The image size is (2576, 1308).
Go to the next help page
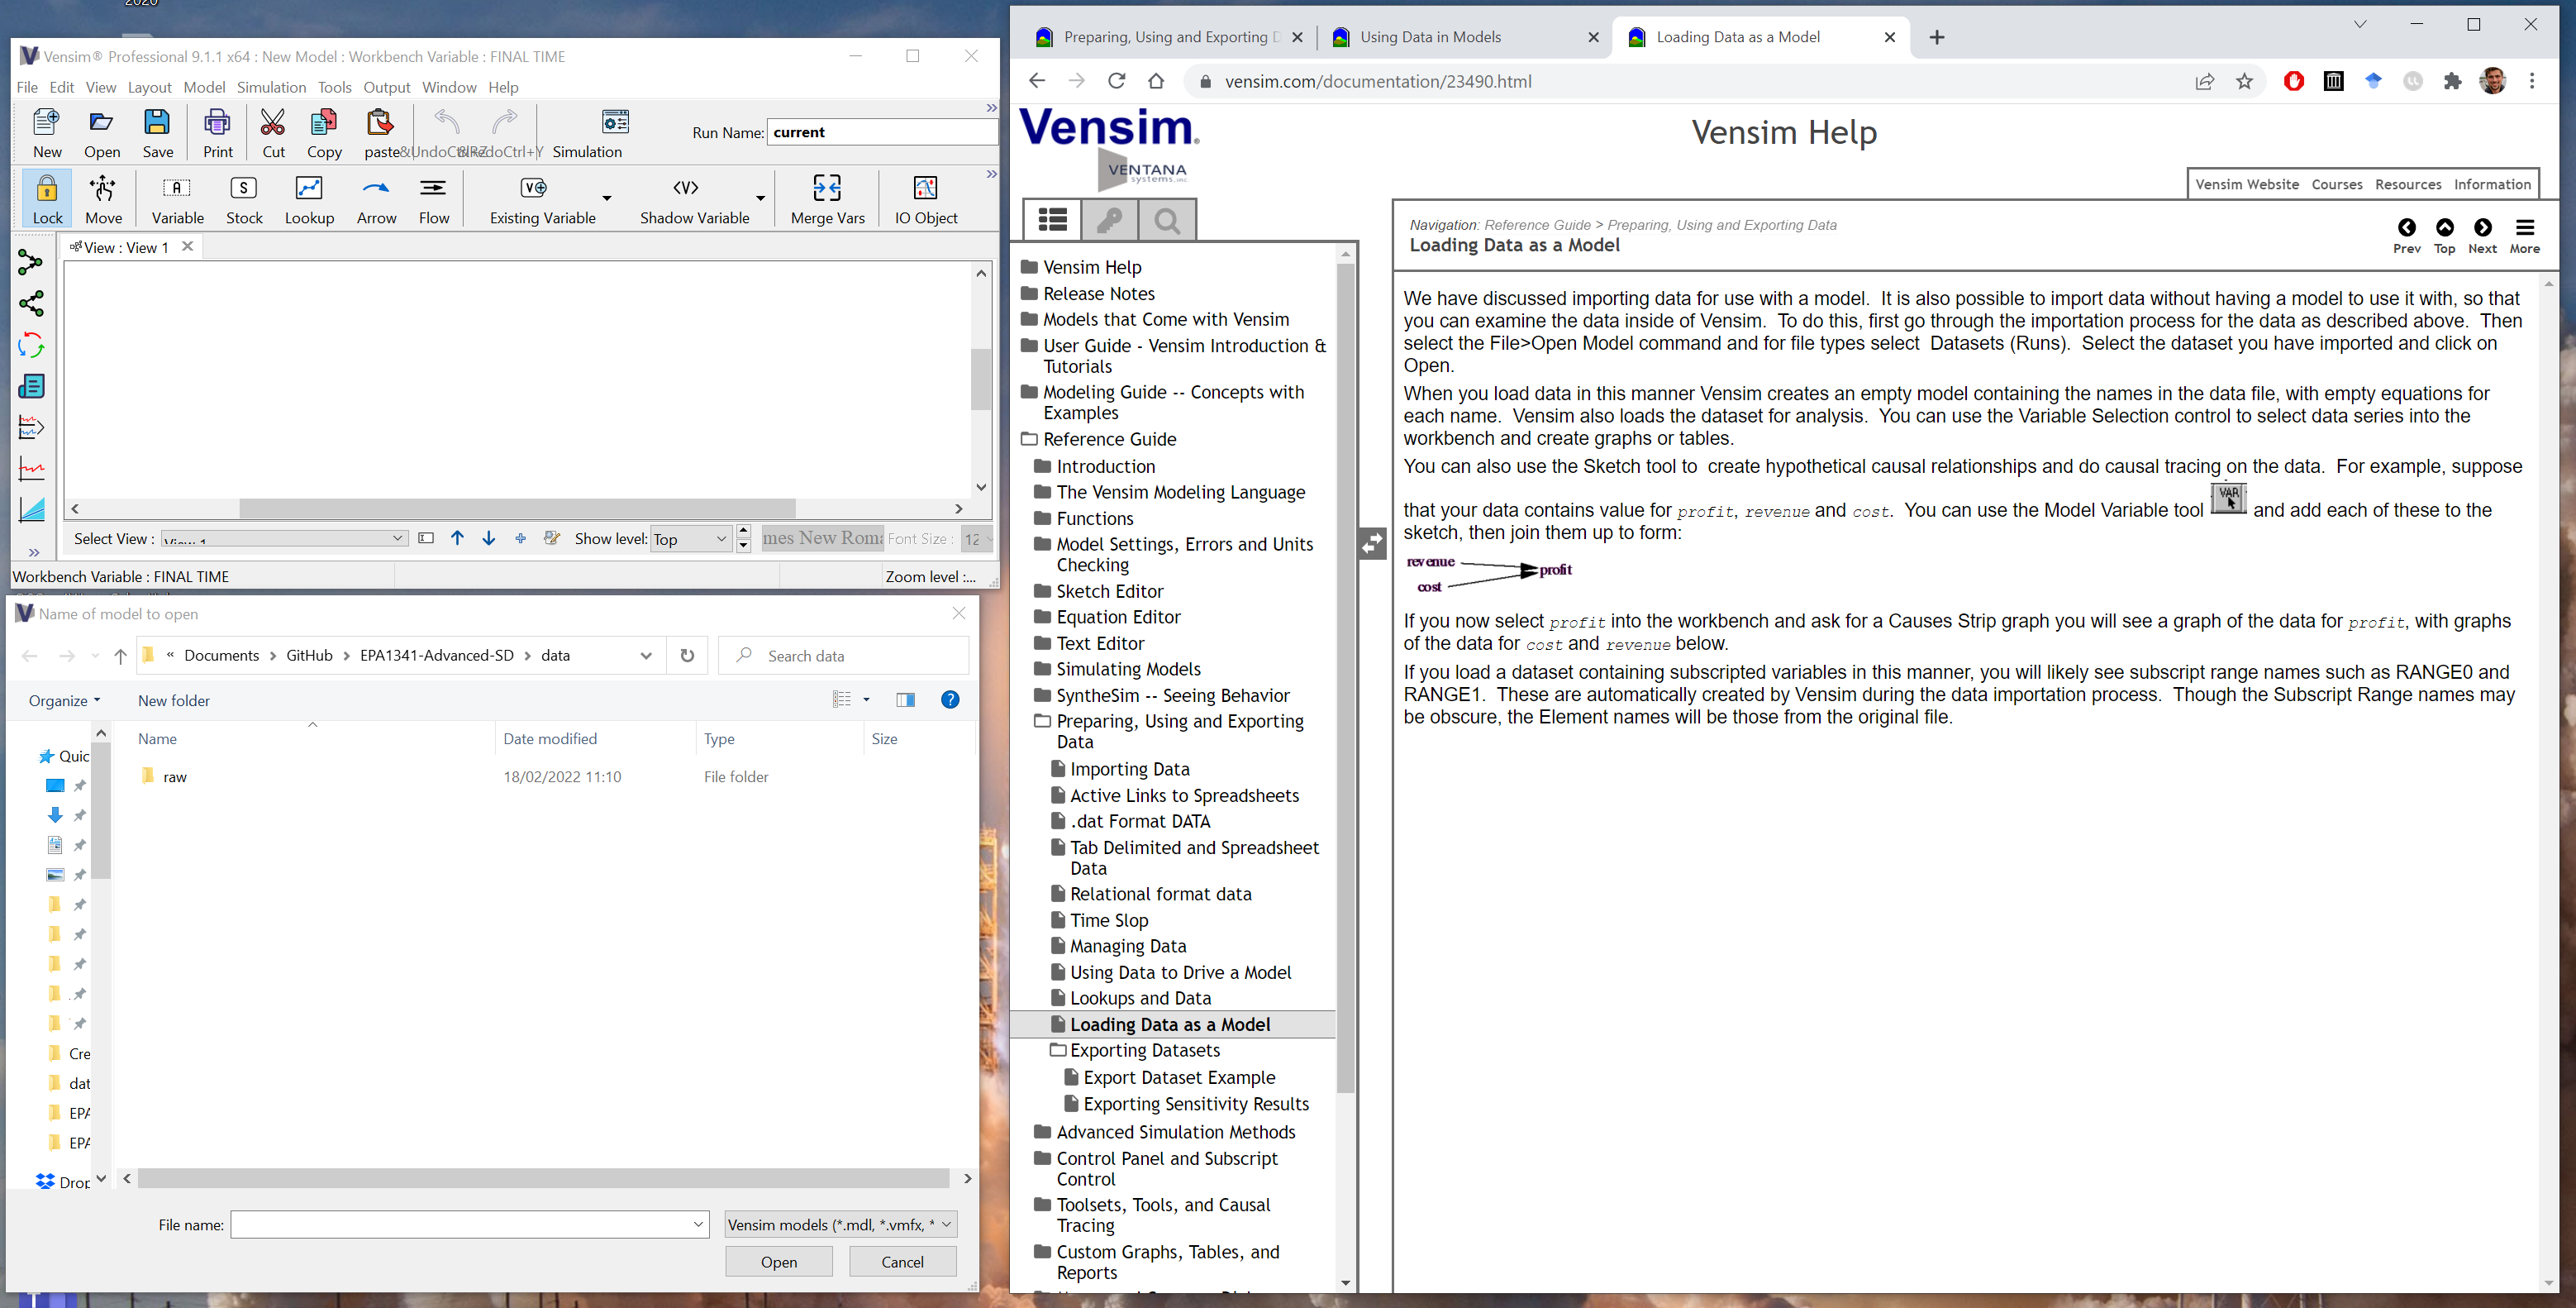click(2482, 236)
